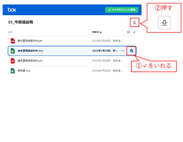Sort by 更新日 column header
This screenshot has width=183, height=142.
(x=97, y=32)
